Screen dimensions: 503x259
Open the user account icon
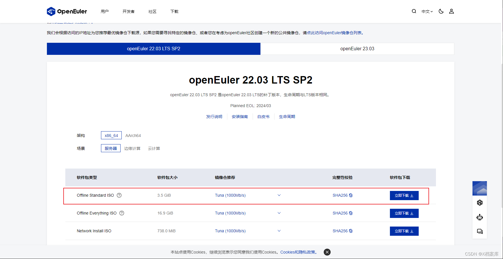451,11
